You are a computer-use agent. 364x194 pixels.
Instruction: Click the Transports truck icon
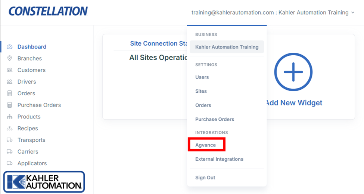coord(10,140)
